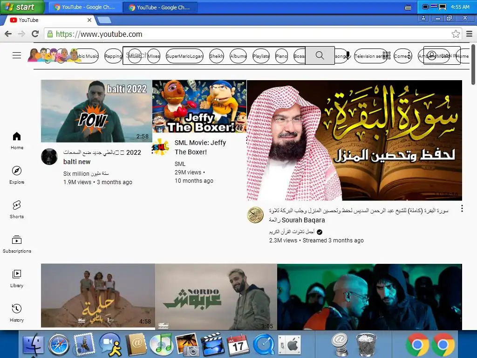Click the SIGN IN button
This screenshot has width=477, height=358.
coord(442,55)
